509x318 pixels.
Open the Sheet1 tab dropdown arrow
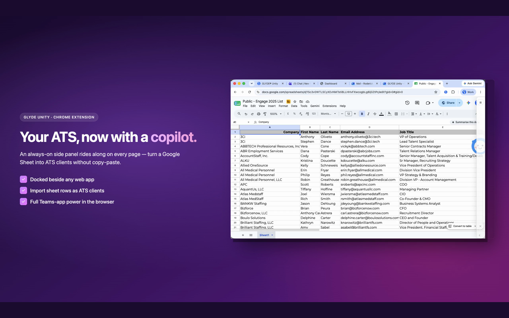tap(272, 235)
